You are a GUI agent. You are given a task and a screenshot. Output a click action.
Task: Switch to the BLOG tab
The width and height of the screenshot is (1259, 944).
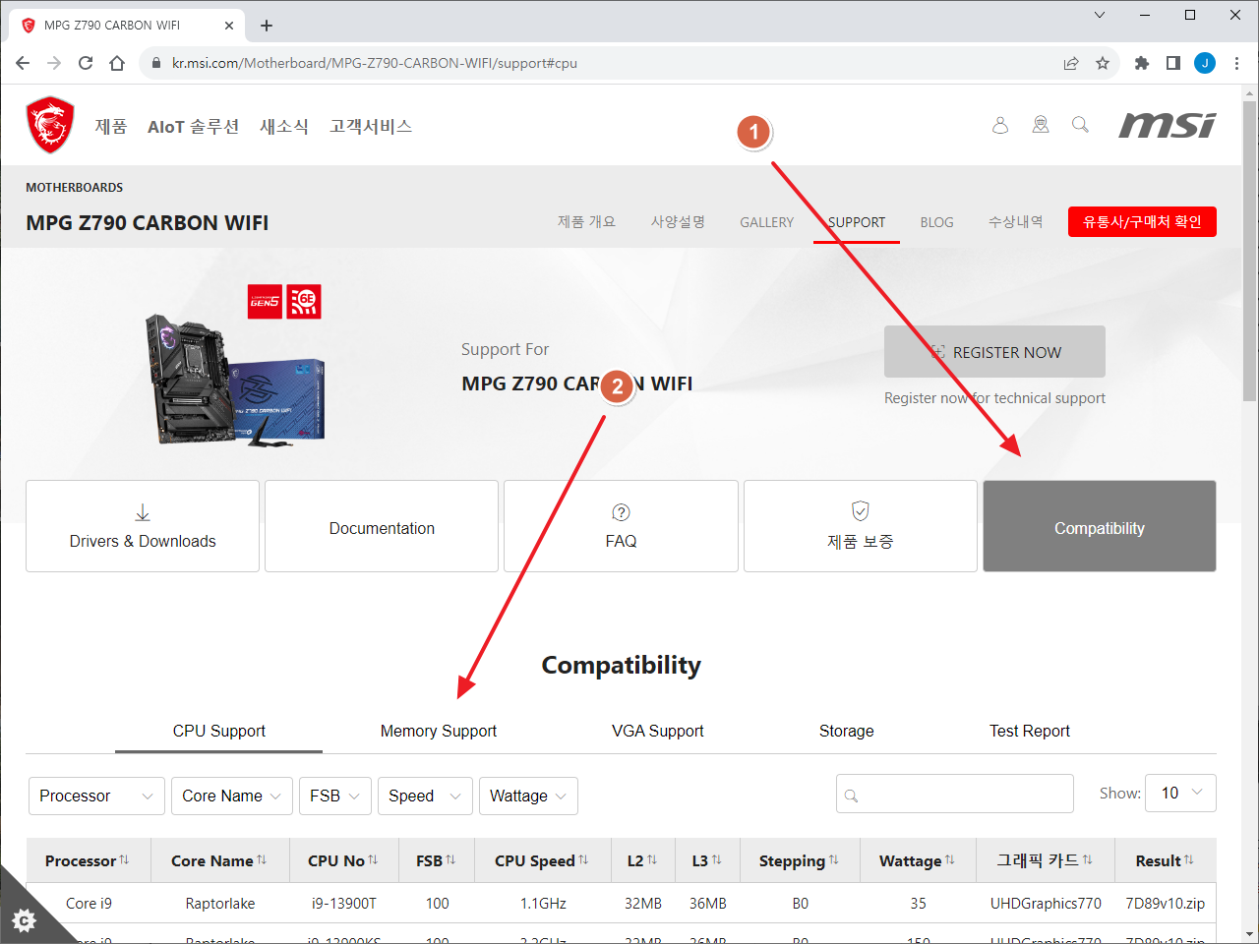click(x=936, y=222)
